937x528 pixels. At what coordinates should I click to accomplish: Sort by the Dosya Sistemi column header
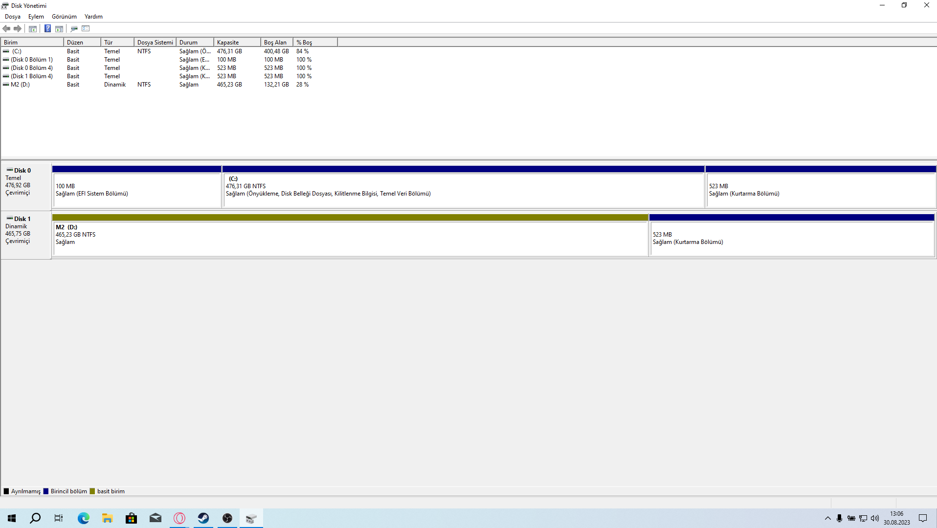pyautogui.click(x=155, y=43)
